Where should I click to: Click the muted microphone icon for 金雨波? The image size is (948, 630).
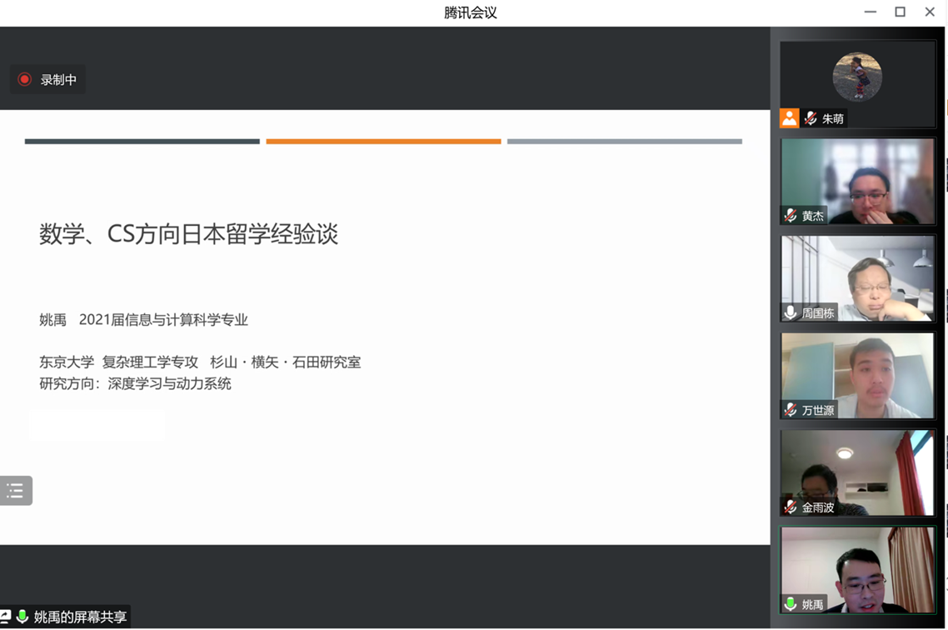791,507
